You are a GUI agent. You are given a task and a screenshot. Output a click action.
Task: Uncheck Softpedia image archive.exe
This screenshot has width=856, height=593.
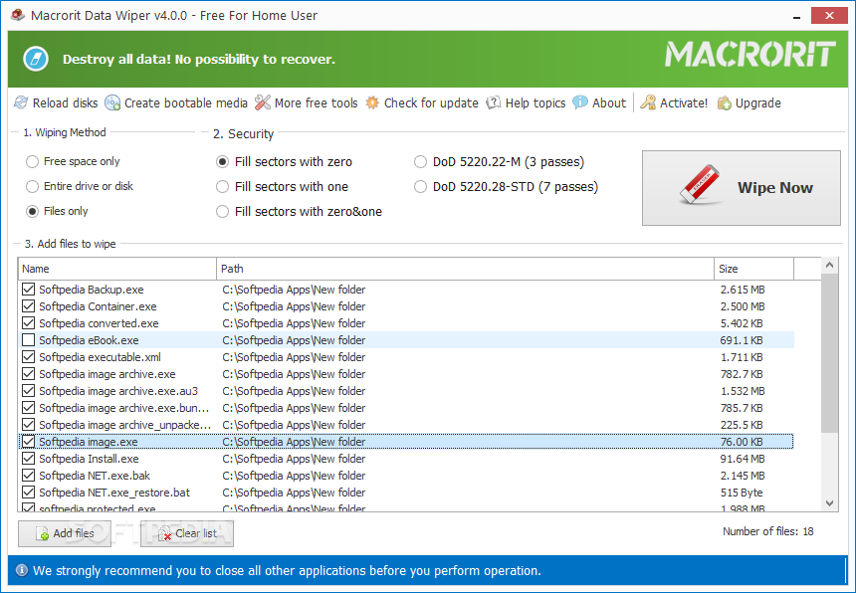[x=29, y=374]
